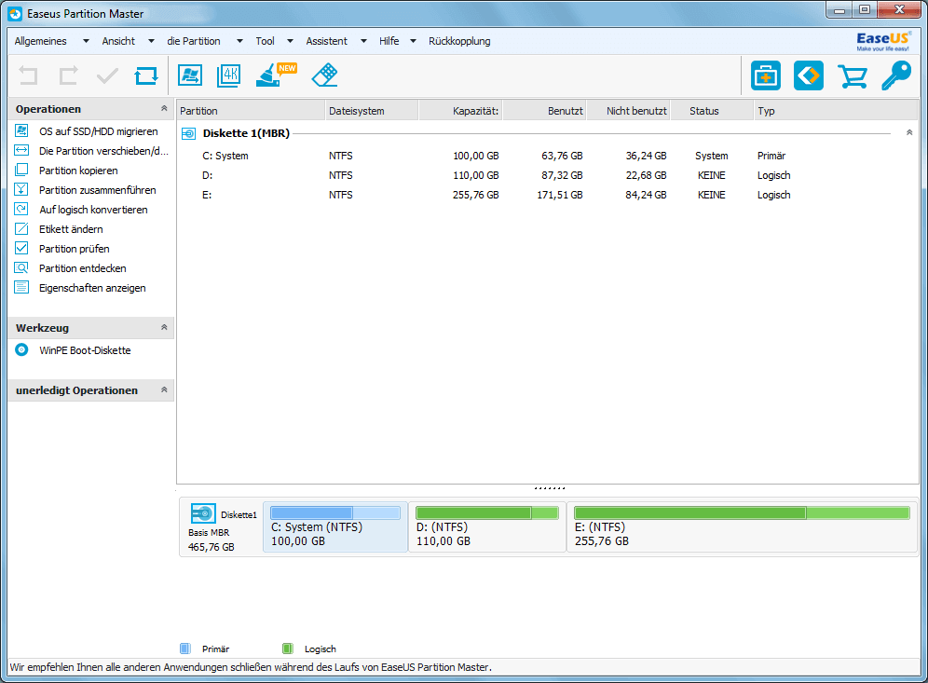This screenshot has width=928, height=683.
Task: Open the die Partition menu
Action: pos(194,41)
